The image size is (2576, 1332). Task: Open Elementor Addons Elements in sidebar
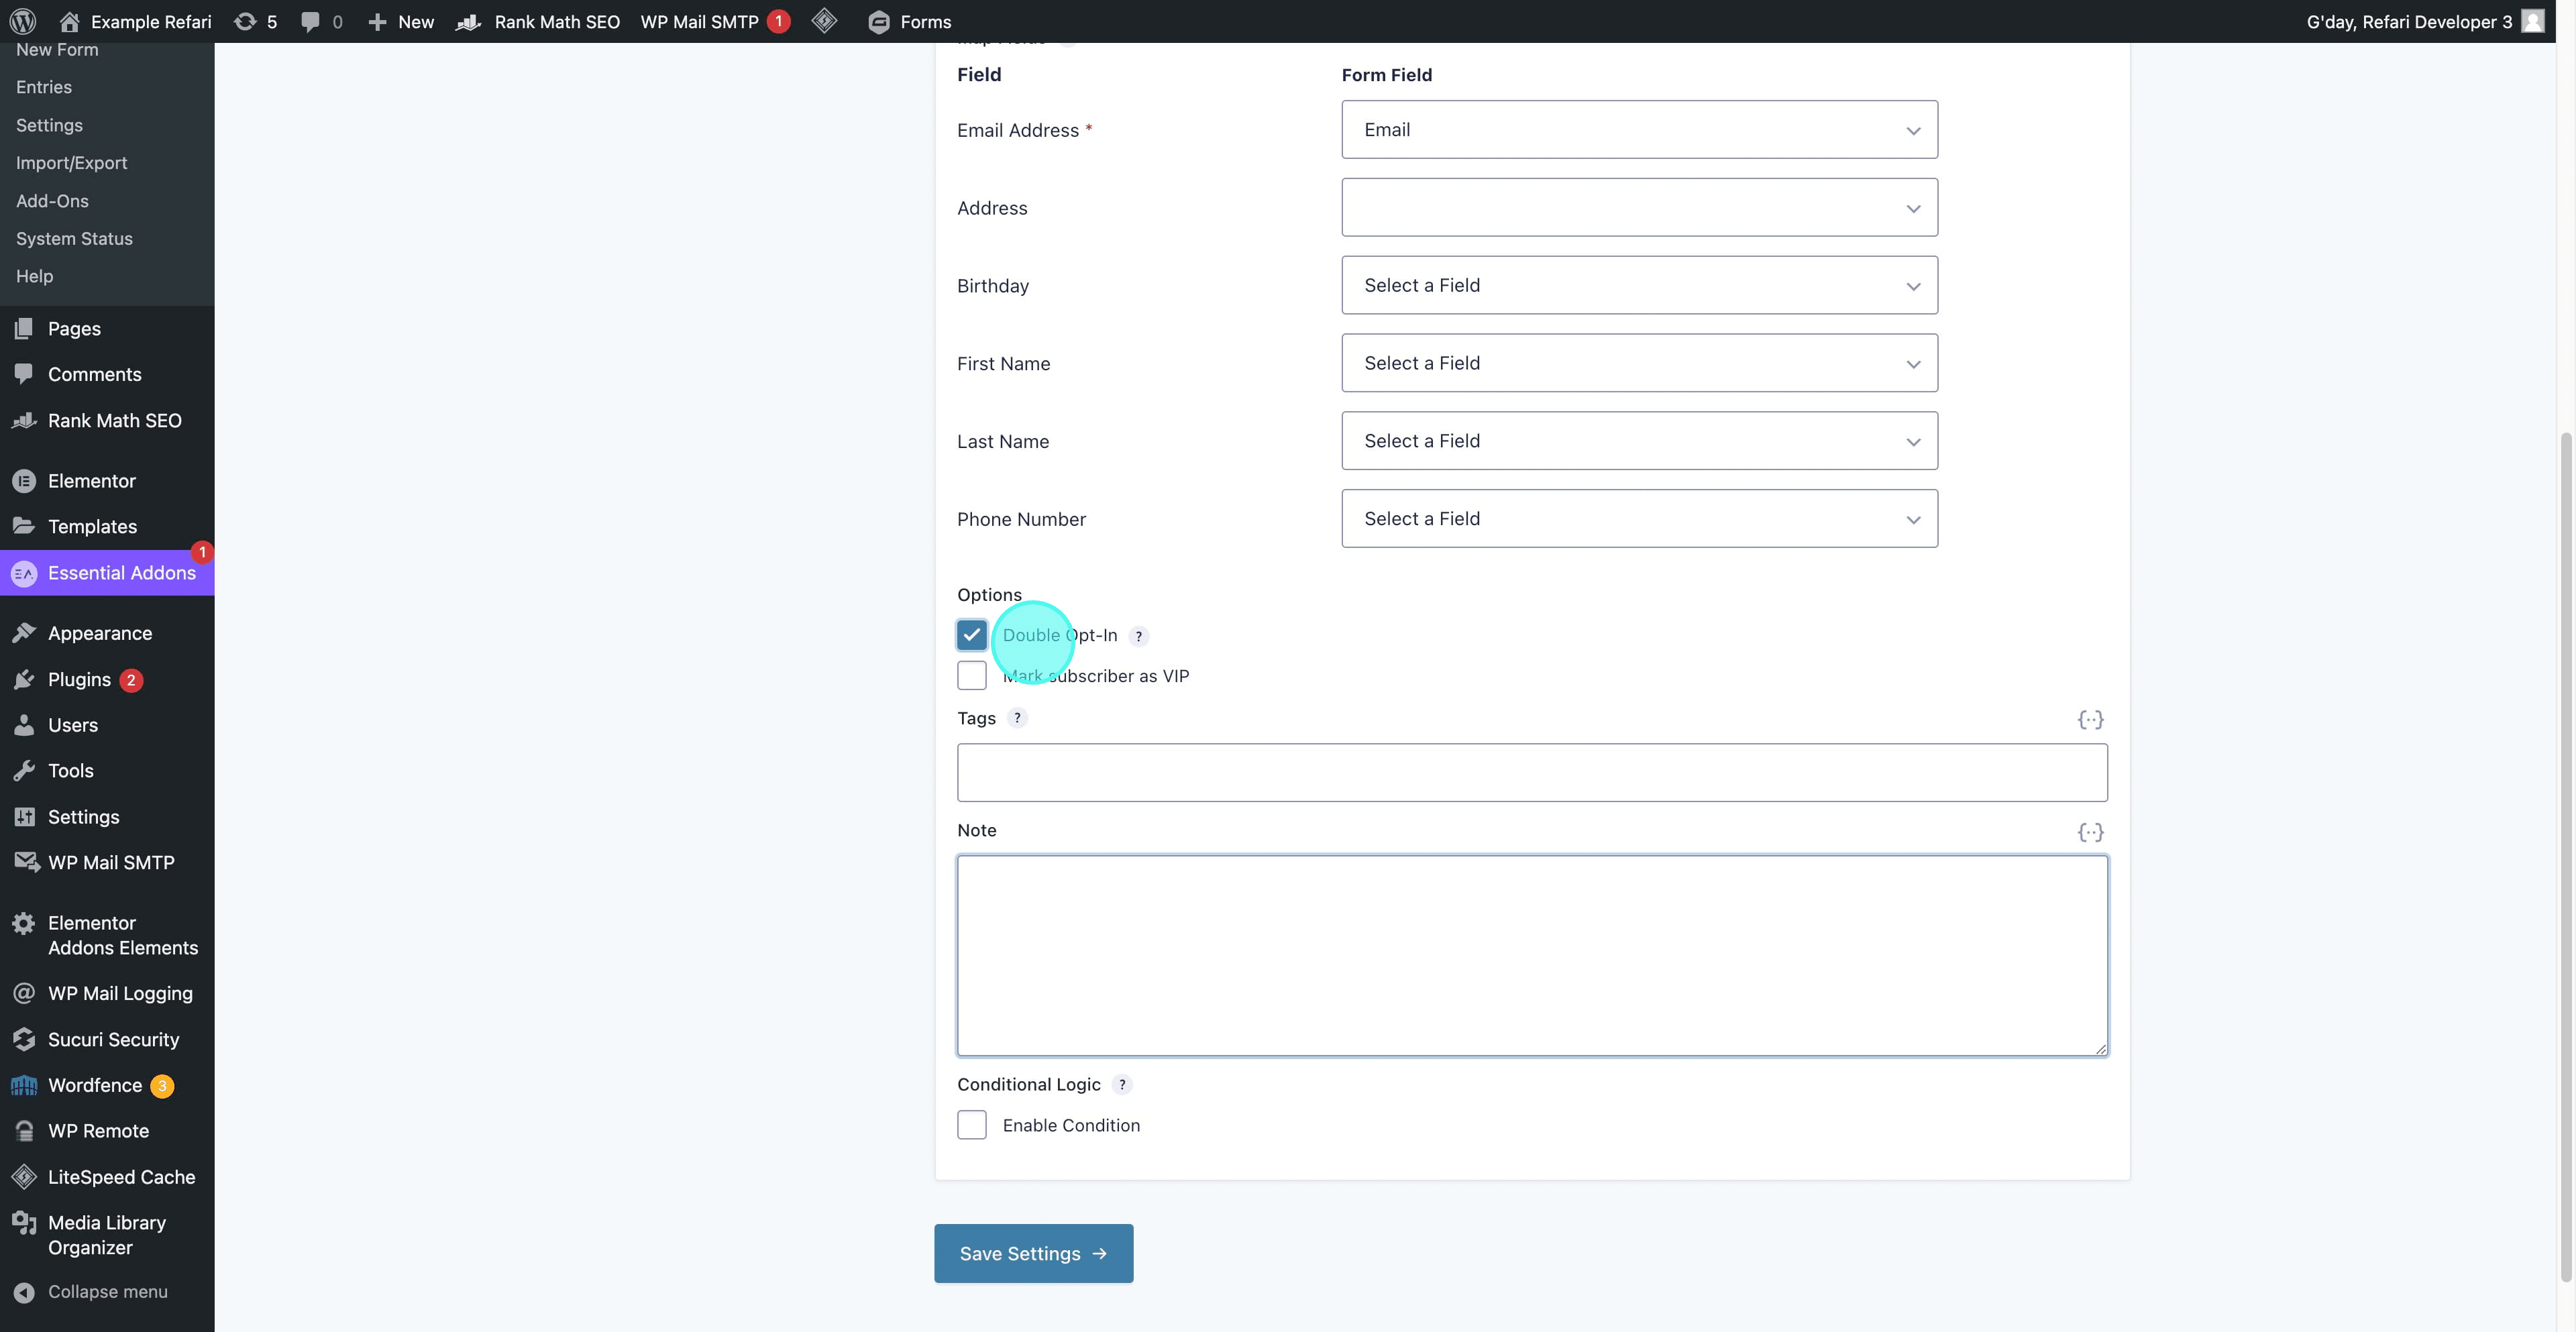click(x=107, y=935)
